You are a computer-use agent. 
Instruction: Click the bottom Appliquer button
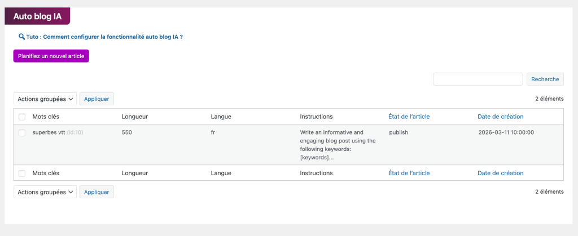point(97,192)
